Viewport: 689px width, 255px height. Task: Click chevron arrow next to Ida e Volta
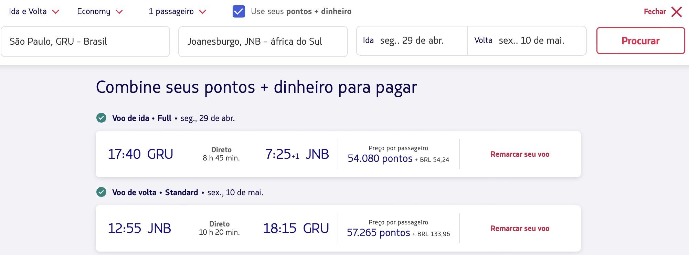[x=56, y=12]
